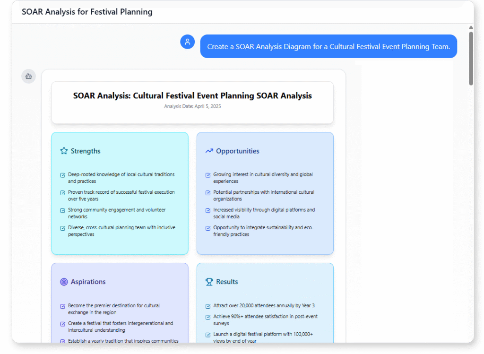Click the user avatar icon above the prompt
The width and height of the screenshot is (484, 354).
pos(187,42)
